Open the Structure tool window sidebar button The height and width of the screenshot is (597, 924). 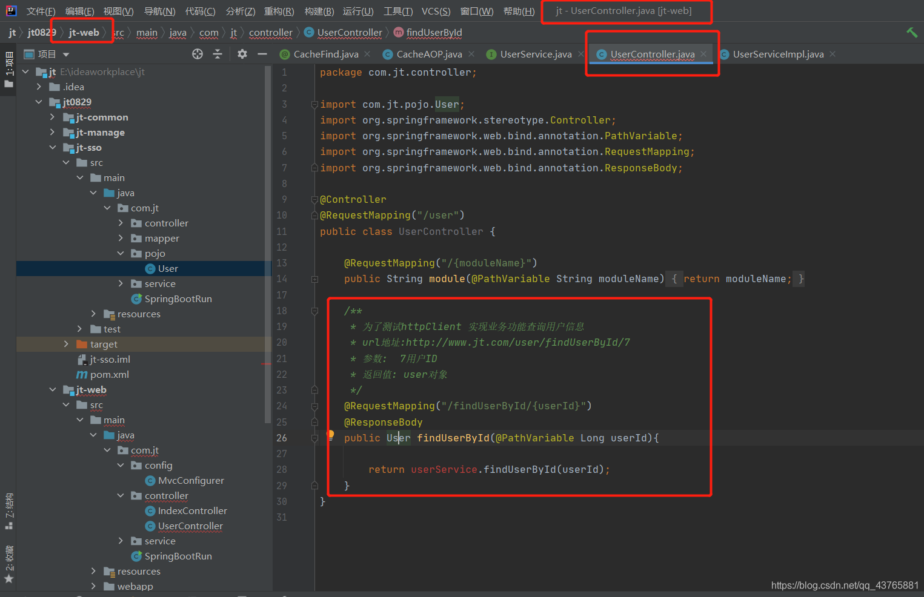9,512
